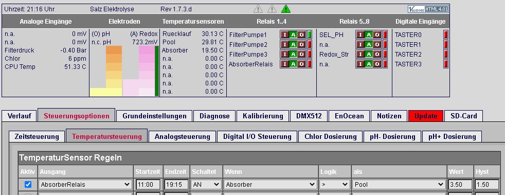Click the Wert field showing 3.50
This screenshot has width=505, height=195.
(x=460, y=185)
